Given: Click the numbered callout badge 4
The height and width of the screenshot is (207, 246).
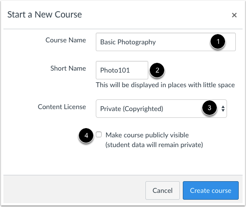Looking at the screenshot, I should tap(86, 135).
